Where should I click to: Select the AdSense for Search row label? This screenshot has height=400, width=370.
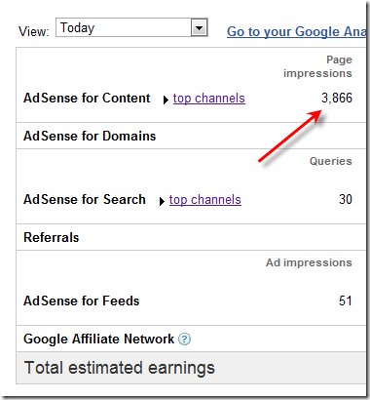tap(85, 199)
